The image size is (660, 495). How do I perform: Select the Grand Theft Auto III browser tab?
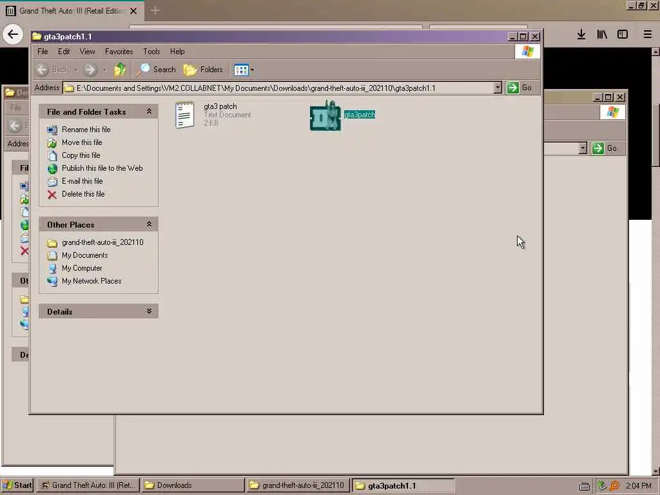click(72, 11)
